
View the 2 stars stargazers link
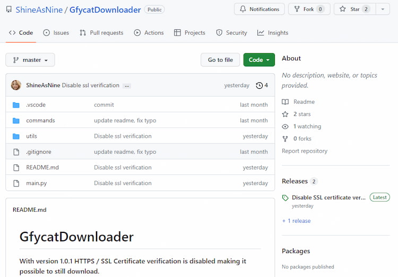(x=302, y=114)
